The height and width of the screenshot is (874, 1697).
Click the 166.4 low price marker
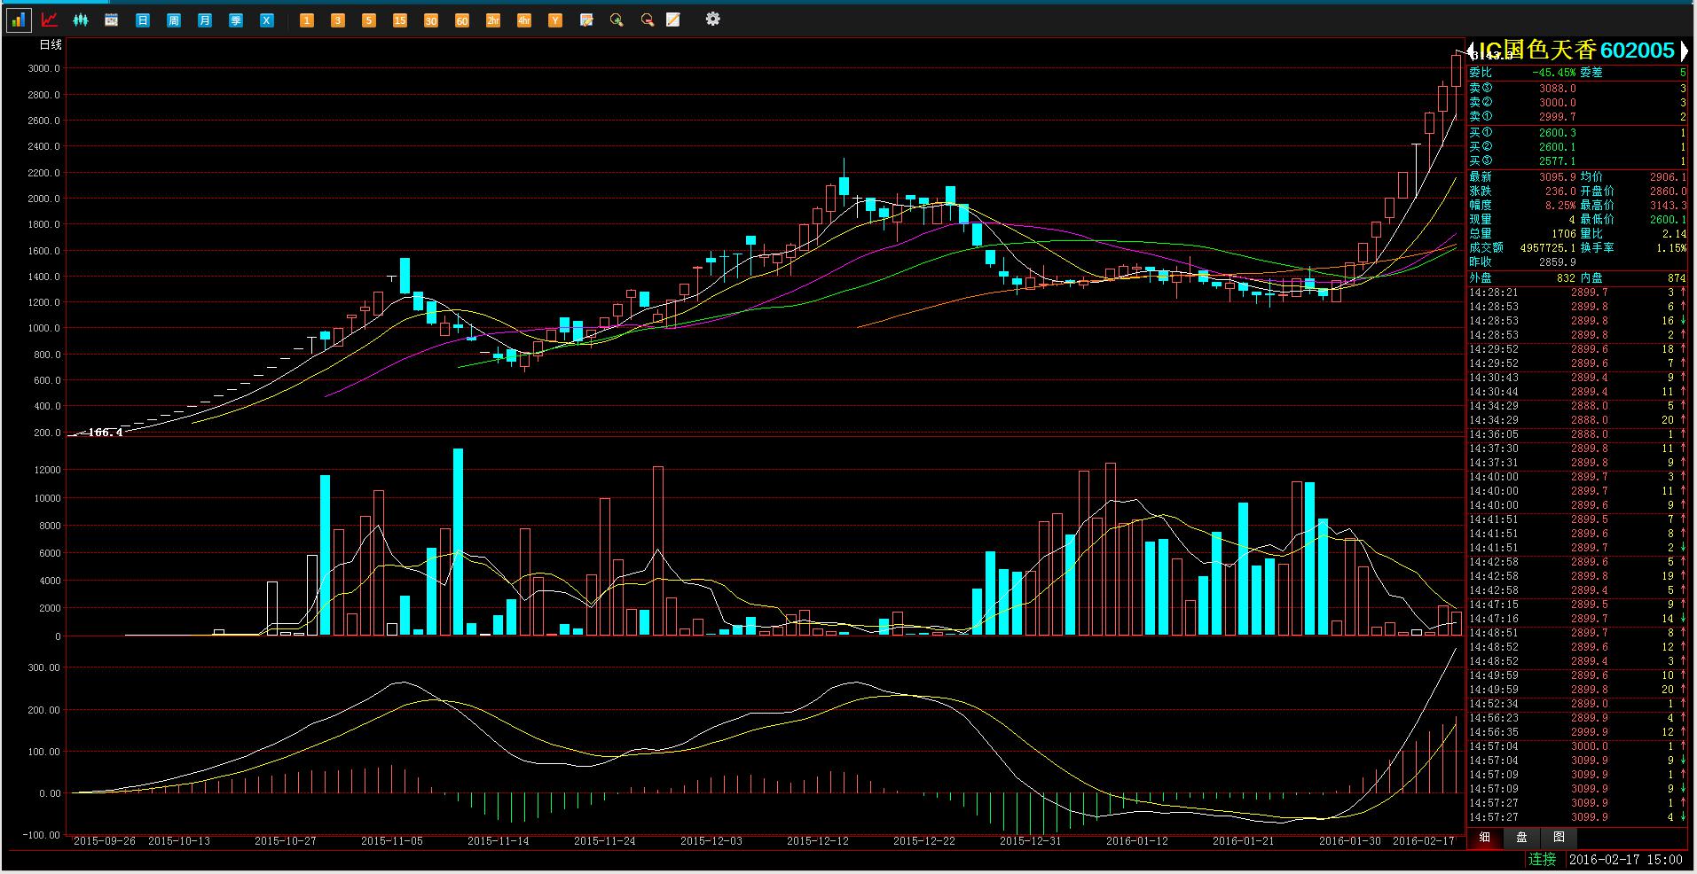click(x=105, y=433)
